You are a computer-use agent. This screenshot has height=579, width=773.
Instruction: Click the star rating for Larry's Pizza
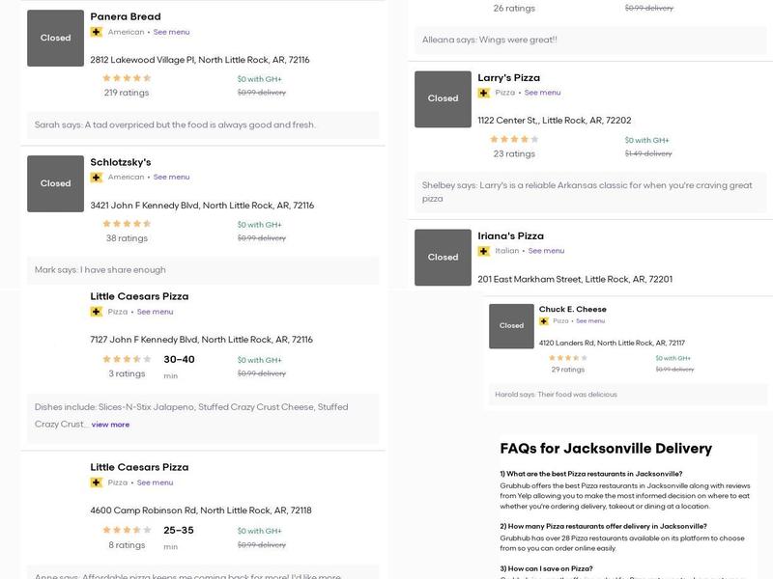514,139
